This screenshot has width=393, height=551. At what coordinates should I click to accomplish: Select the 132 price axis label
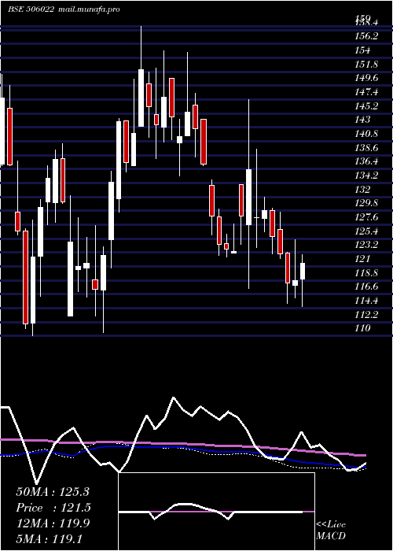[x=362, y=190]
